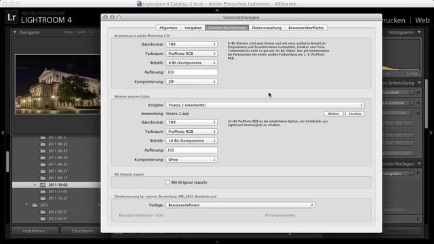Open the 16 Bit/Komponente Bittiefe dropdown
Viewport: 434px width, 244px height.
point(191,141)
